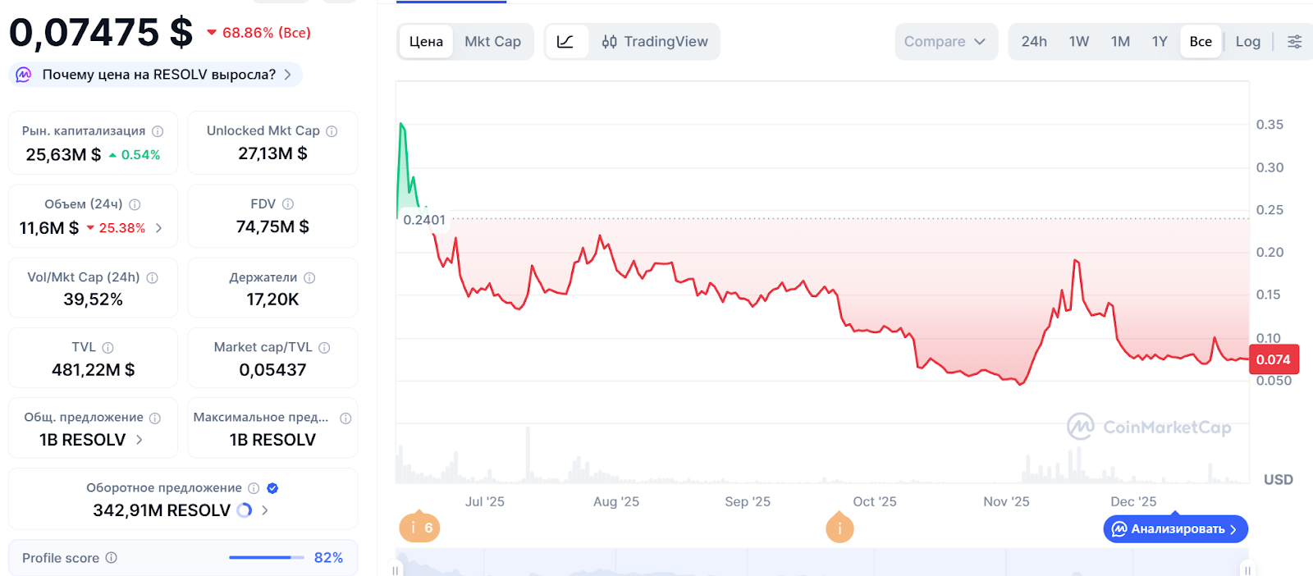Click verified badge near circulating supply
This screenshot has width=1313, height=576.
coord(272,488)
